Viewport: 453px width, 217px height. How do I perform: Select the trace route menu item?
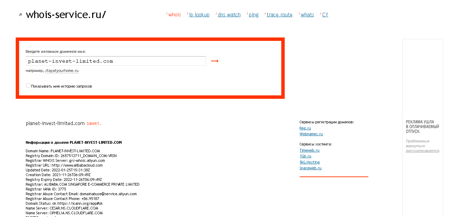279,15
